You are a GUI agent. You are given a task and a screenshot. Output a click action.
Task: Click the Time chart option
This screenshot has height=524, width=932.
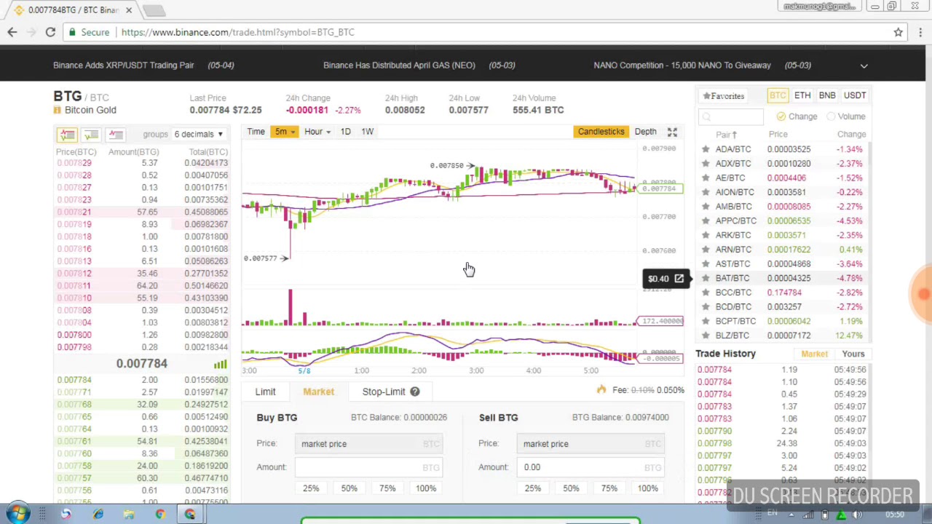[x=256, y=132]
